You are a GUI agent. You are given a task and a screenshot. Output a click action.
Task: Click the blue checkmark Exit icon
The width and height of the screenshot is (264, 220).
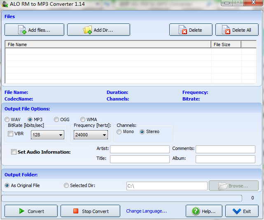[x=237, y=211]
